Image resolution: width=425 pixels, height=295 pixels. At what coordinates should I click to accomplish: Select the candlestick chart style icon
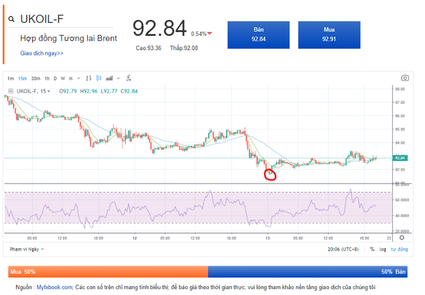[99, 78]
